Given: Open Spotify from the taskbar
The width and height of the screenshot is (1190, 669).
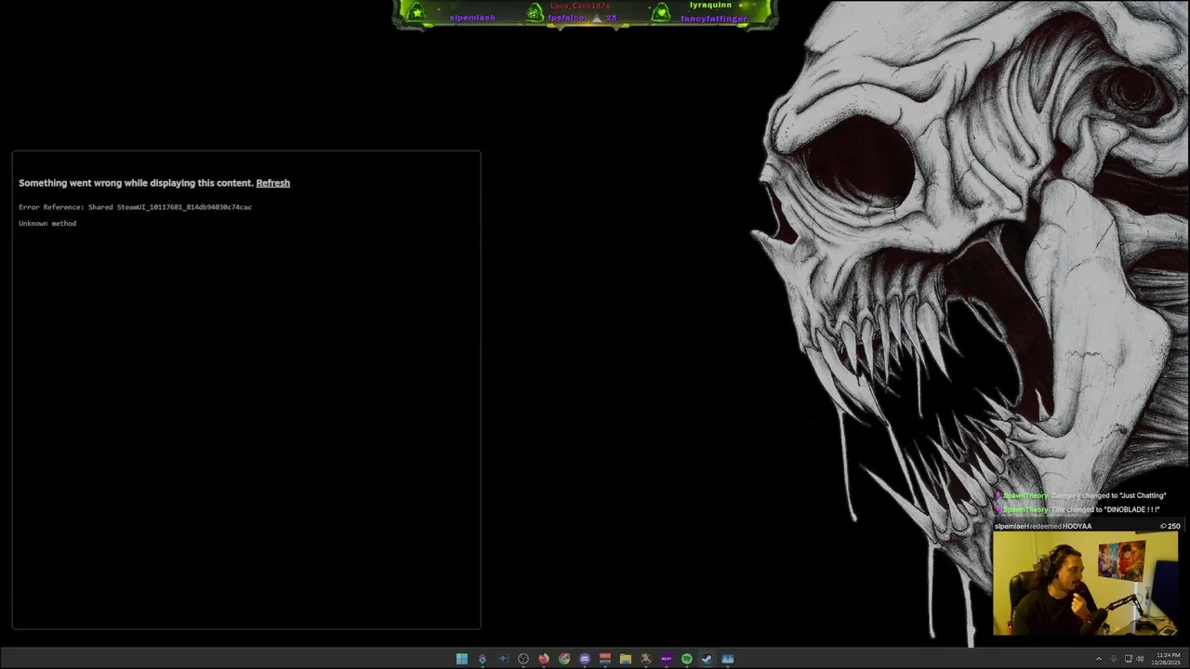Looking at the screenshot, I should pyautogui.click(x=687, y=659).
